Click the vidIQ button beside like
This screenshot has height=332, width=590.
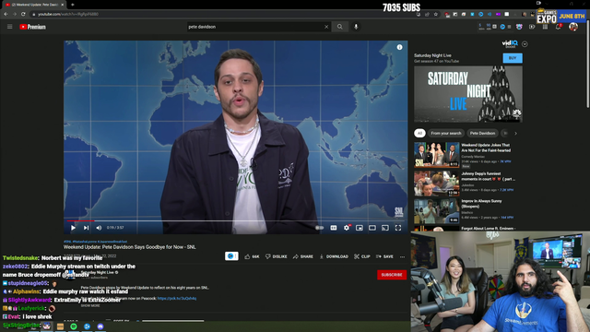[231, 256]
